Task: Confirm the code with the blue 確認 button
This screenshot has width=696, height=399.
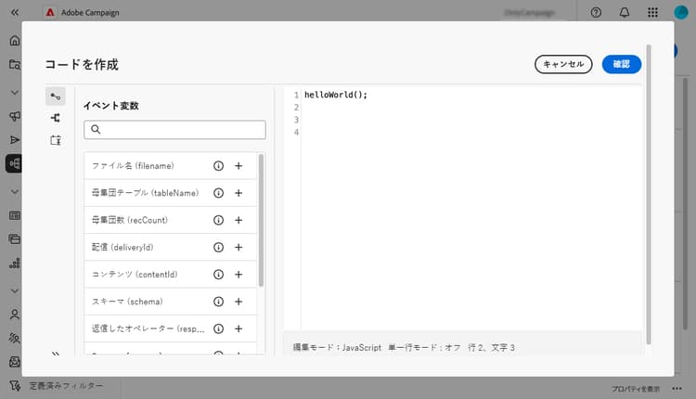Action: pyautogui.click(x=622, y=64)
